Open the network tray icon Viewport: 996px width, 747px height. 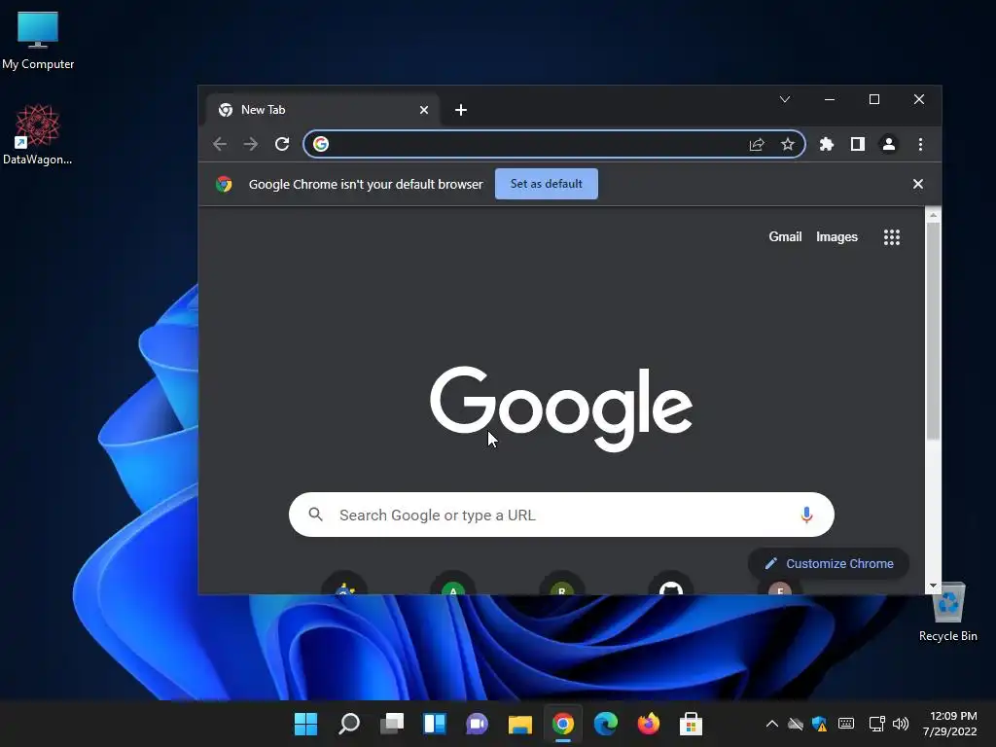[x=877, y=724]
